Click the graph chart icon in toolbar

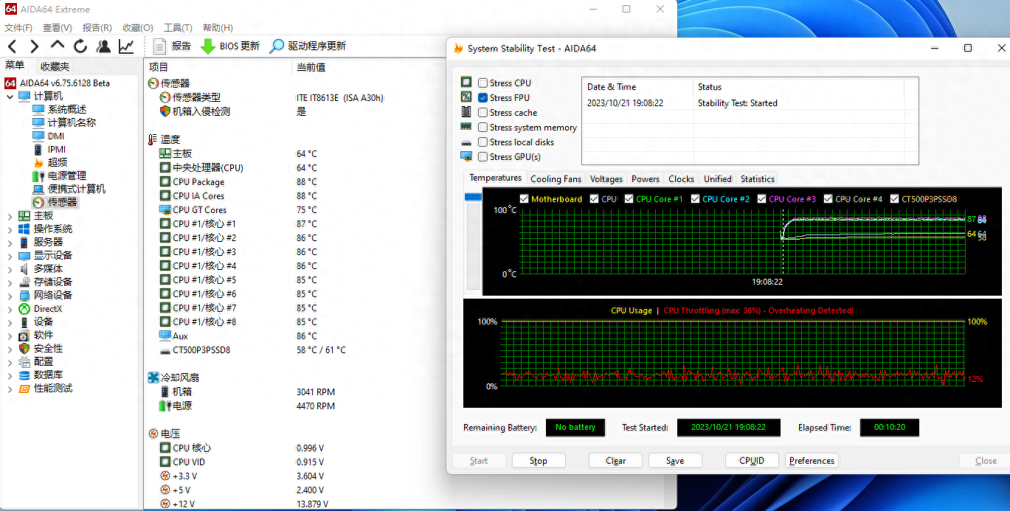coord(126,46)
